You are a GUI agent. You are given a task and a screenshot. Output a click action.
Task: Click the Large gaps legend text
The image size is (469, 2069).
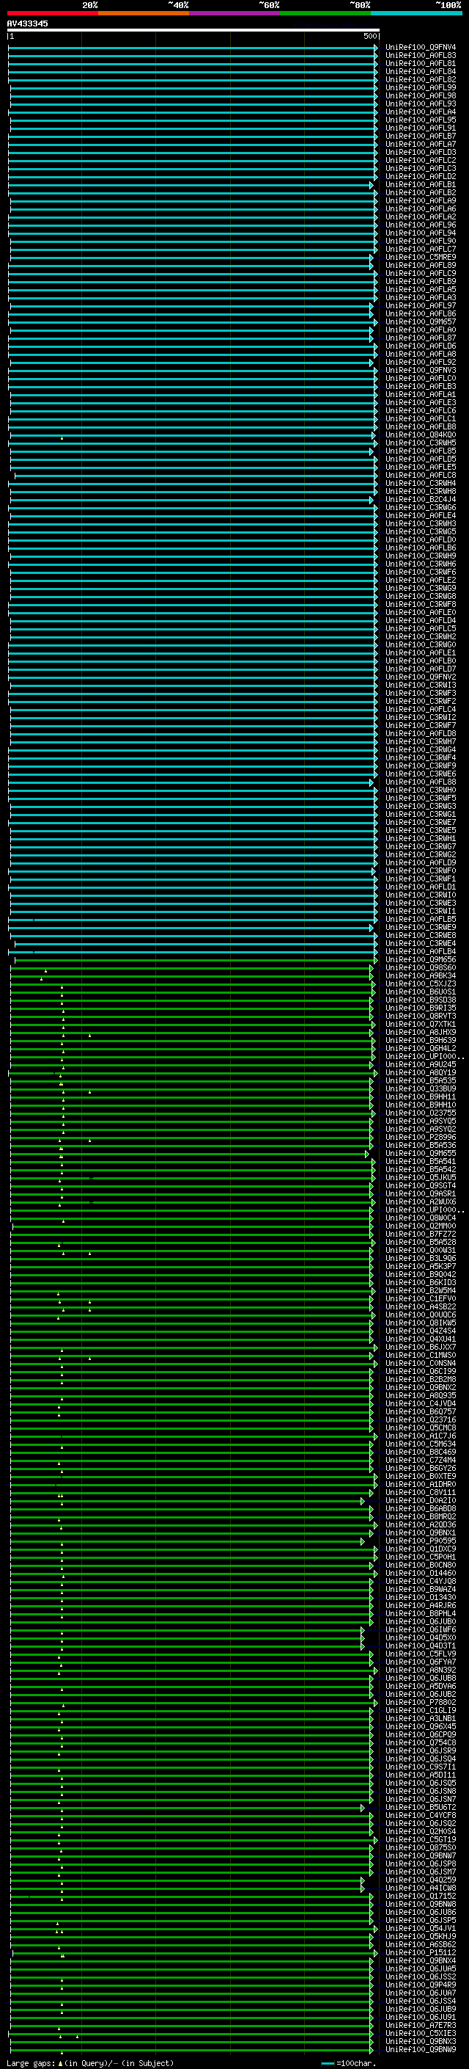click(90, 2062)
